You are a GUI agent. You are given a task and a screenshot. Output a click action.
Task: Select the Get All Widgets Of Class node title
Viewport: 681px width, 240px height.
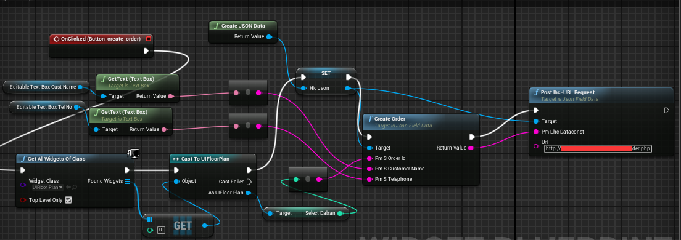click(x=57, y=159)
